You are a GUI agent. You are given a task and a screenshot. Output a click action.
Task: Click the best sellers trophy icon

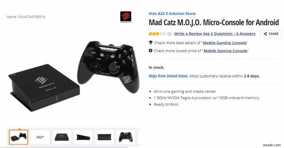[151, 43]
